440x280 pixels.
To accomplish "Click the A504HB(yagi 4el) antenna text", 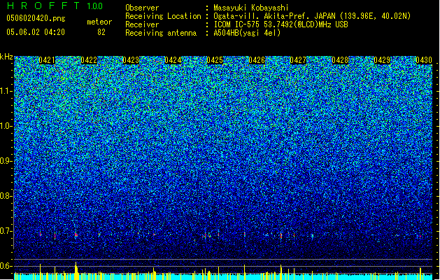I will click(x=247, y=33).
